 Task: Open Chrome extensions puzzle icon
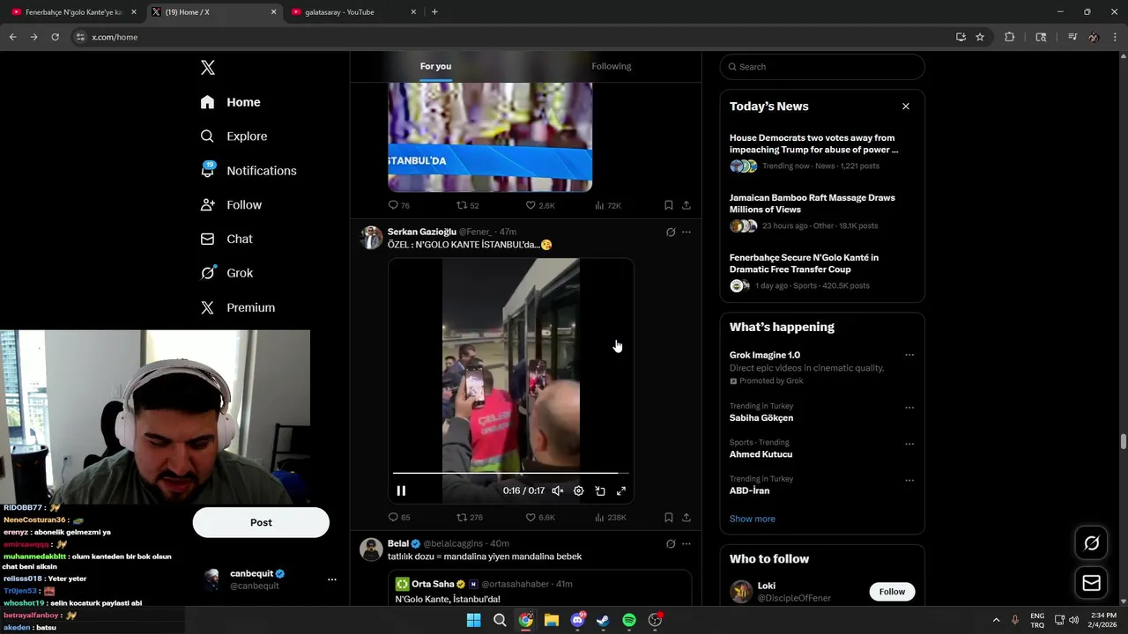click(x=1010, y=37)
